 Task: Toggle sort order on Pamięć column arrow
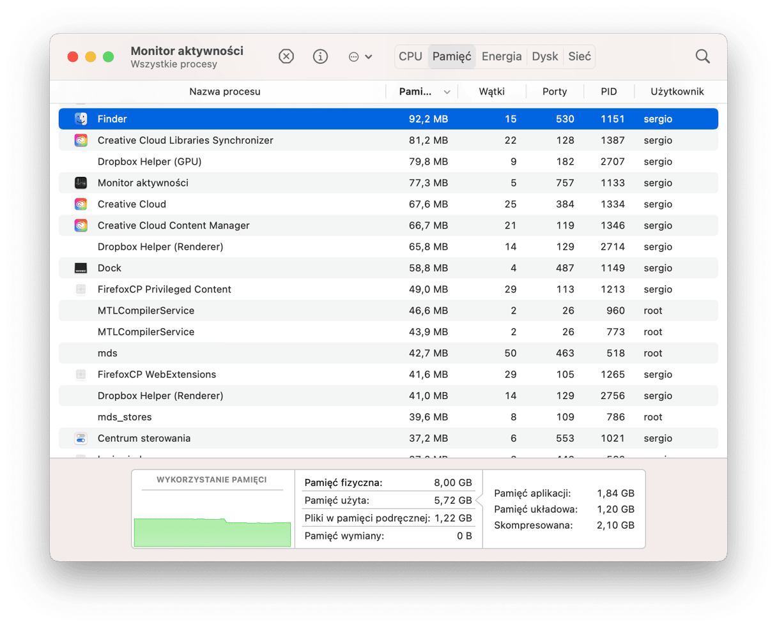pyautogui.click(x=447, y=92)
